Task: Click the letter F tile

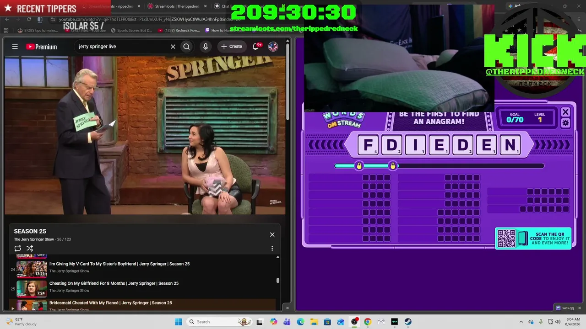Action: [x=368, y=145]
